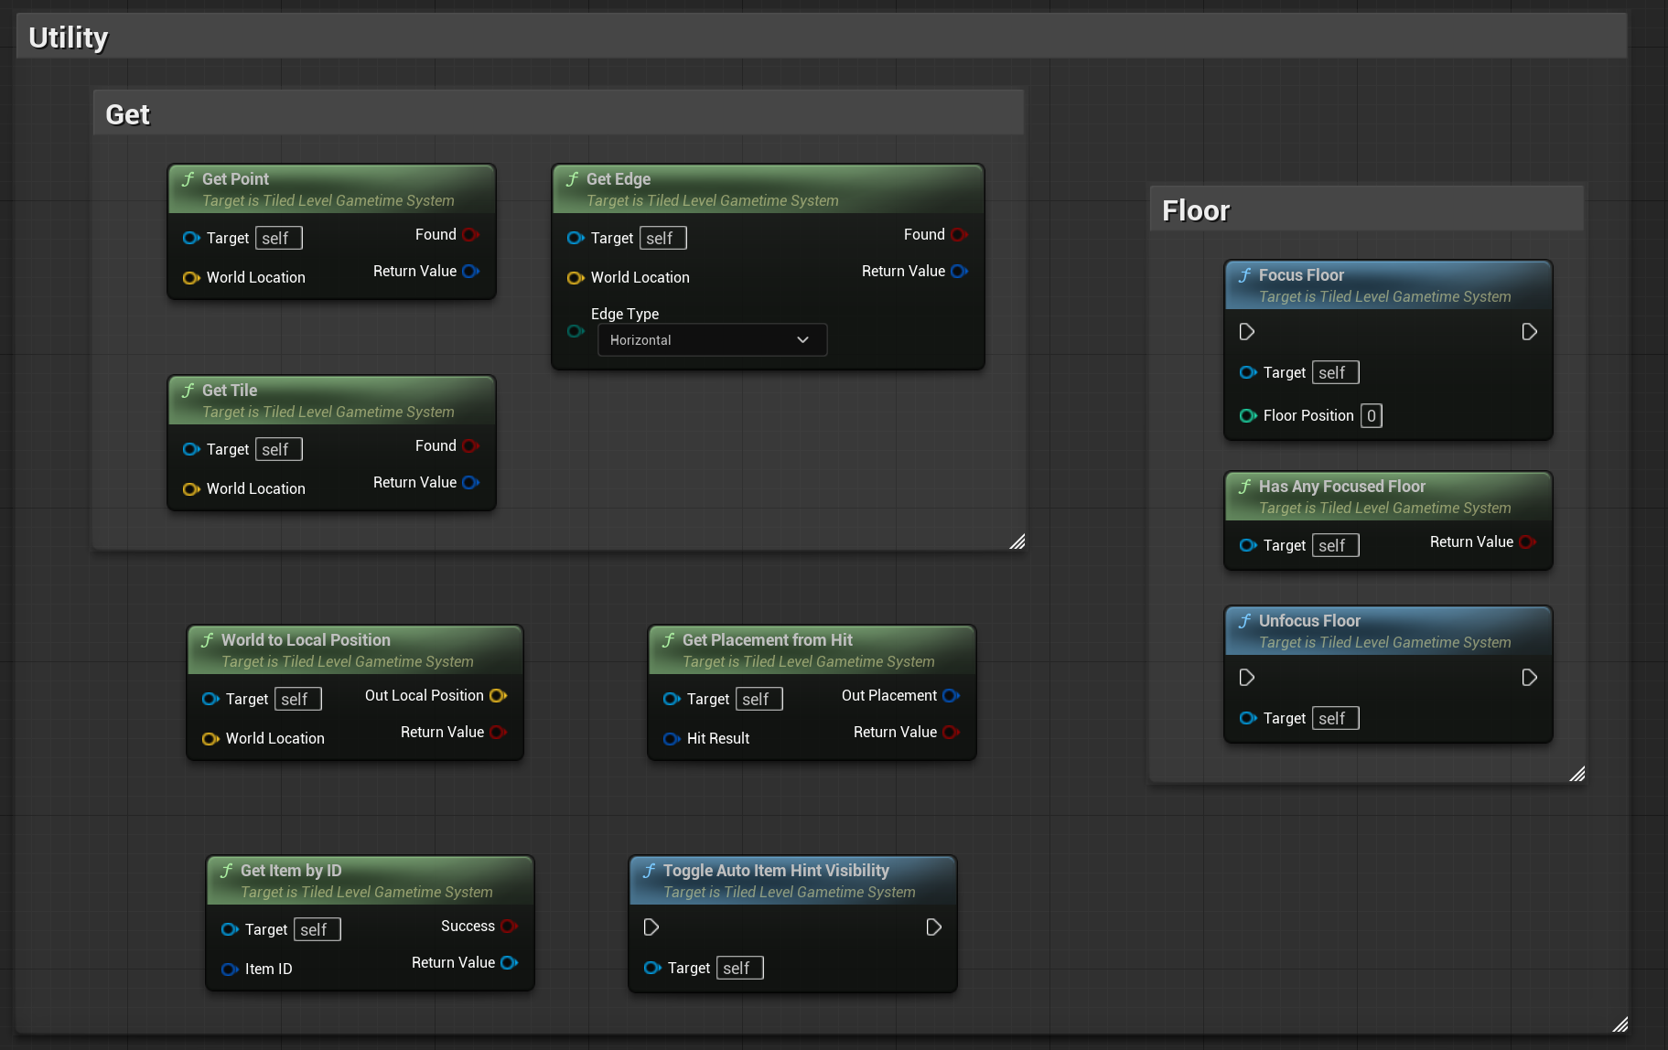Click the Out Local Position output pin

pyautogui.click(x=498, y=696)
